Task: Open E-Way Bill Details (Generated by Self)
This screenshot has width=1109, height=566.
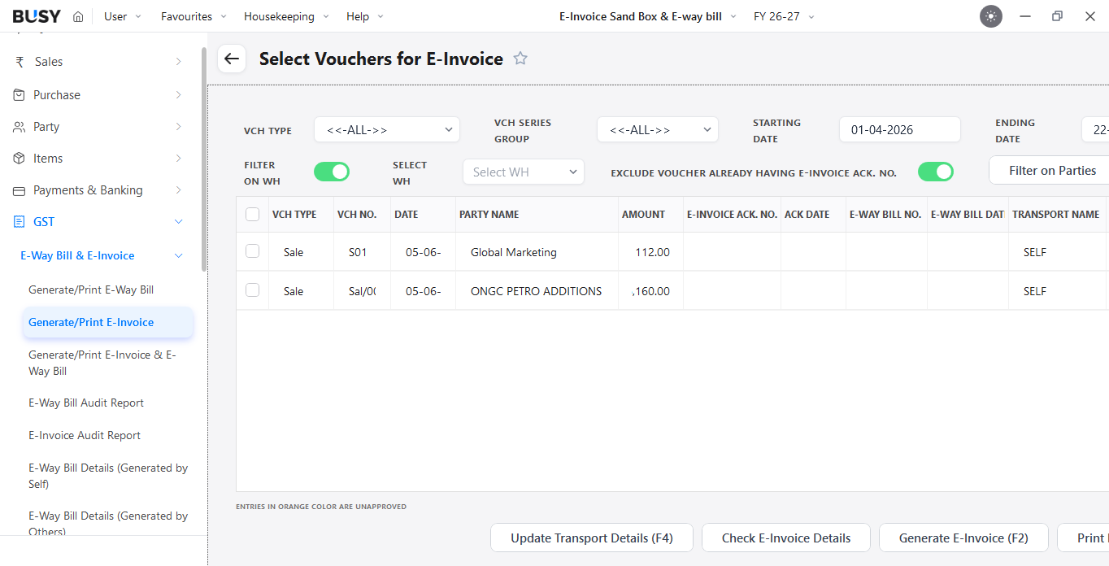Action: [108, 476]
